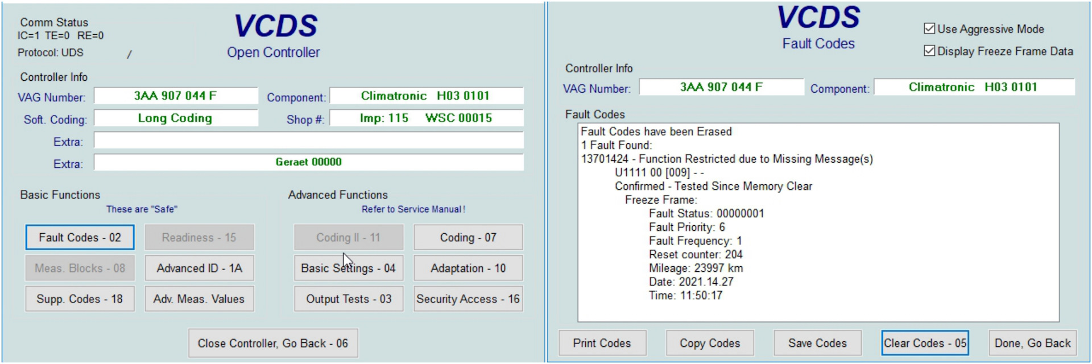Click 'Fault Priority: 6' line
Viewport: 1092px width, 364px height.
coord(687,227)
